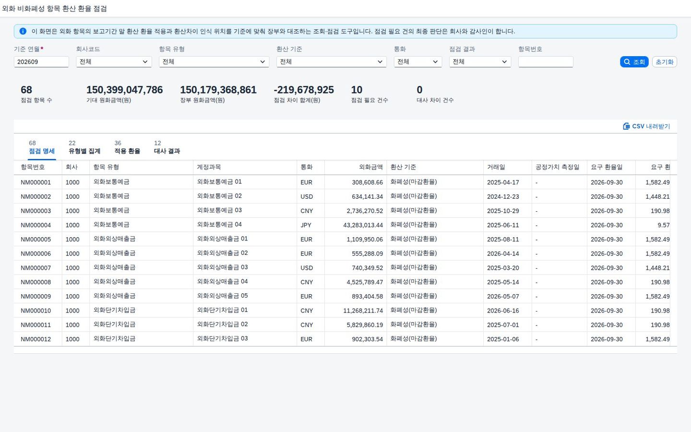Click the magnifier icon on 조회 button

tap(627, 62)
